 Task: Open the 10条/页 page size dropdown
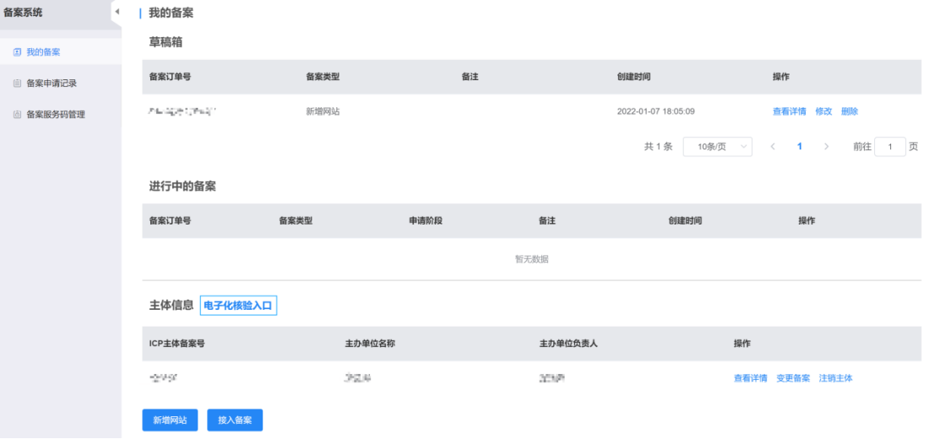pos(717,147)
